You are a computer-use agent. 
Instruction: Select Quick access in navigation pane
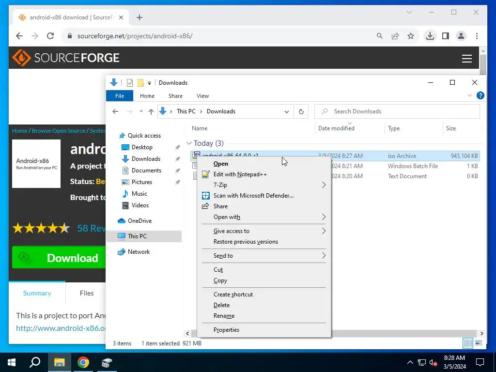pos(144,136)
